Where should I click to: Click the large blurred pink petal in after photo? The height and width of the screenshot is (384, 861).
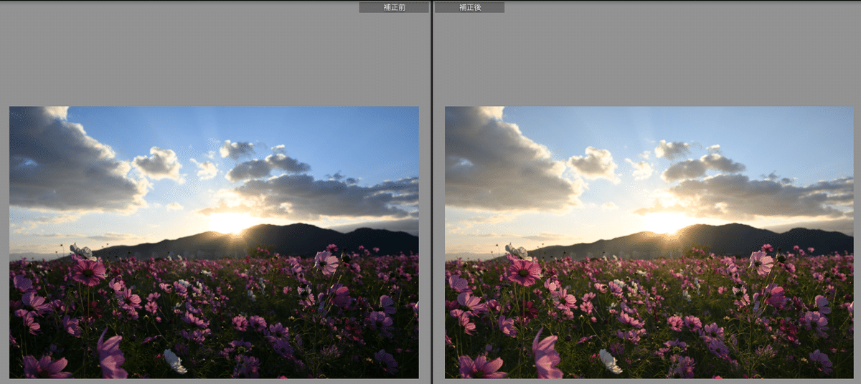(x=546, y=355)
